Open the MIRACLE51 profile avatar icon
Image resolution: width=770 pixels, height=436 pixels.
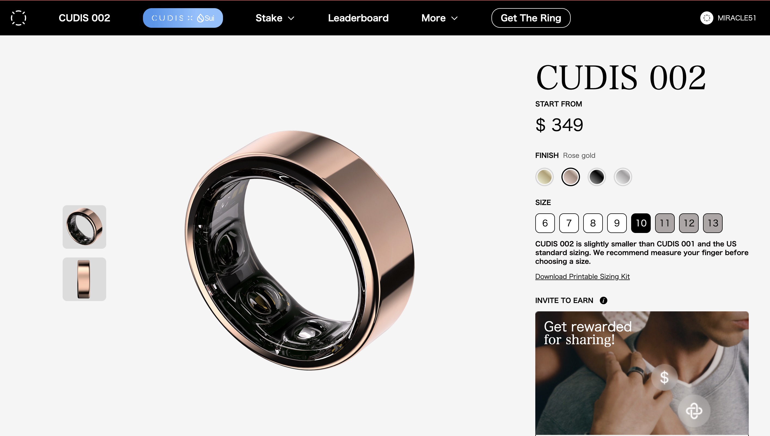(707, 18)
